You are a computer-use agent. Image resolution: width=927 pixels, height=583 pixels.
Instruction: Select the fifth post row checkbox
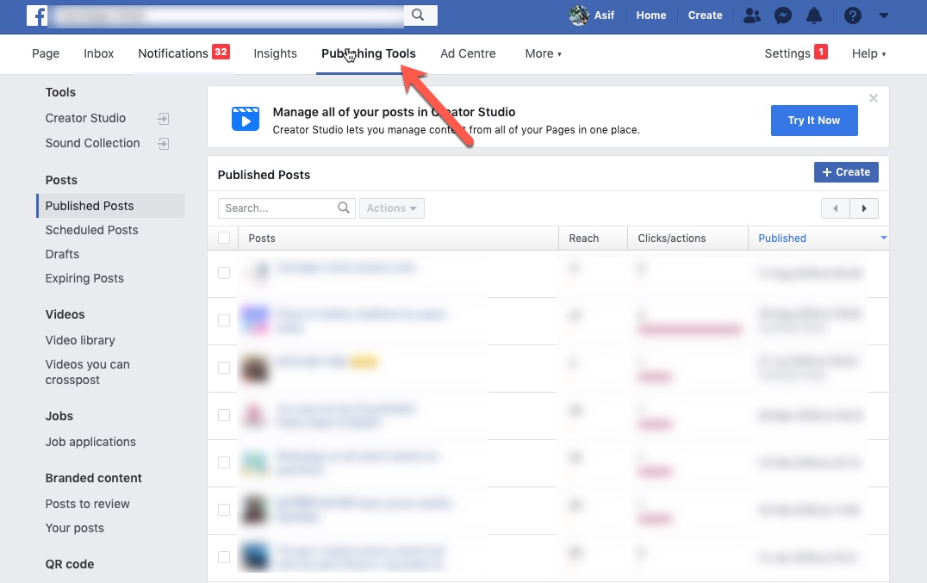(x=224, y=462)
